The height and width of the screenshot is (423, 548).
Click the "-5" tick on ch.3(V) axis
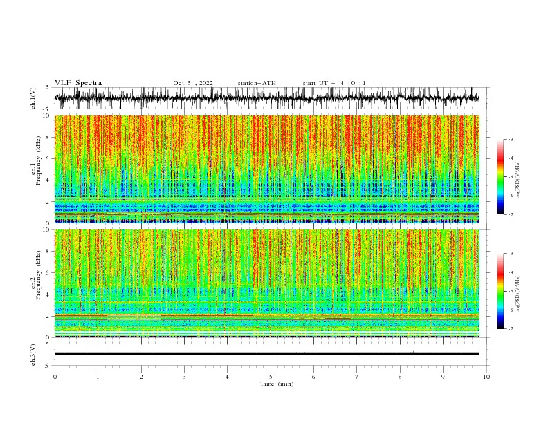pyautogui.click(x=47, y=366)
